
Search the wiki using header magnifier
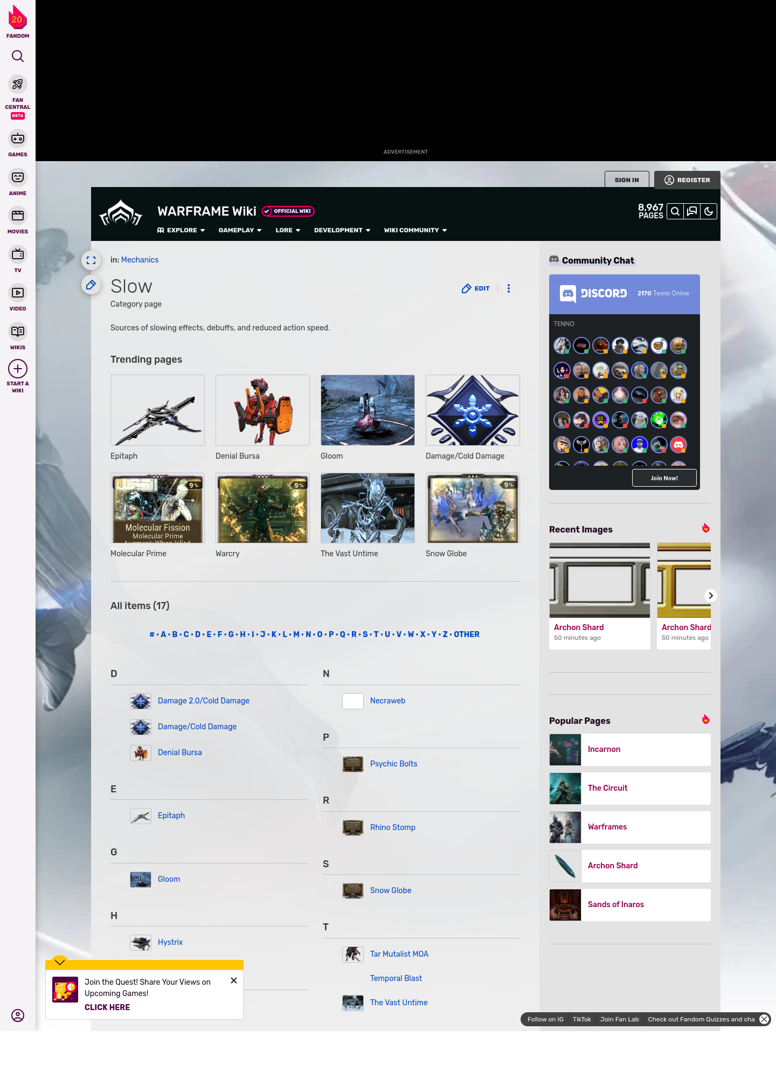pyautogui.click(x=675, y=212)
